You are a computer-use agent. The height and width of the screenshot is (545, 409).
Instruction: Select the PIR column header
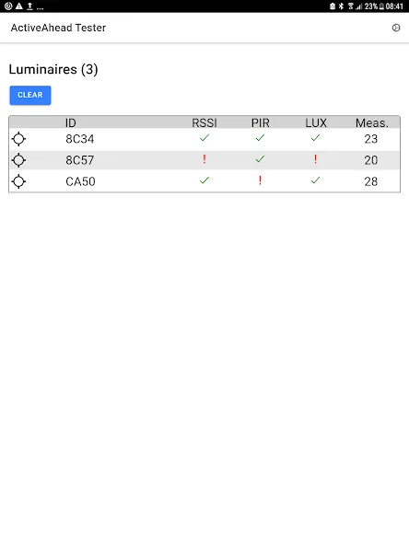coord(260,122)
